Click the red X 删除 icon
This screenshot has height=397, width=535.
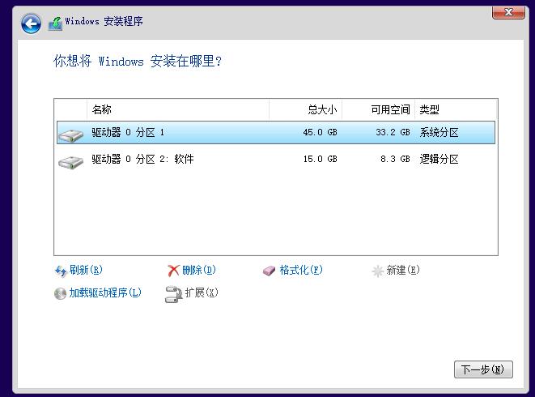coord(173,271)
